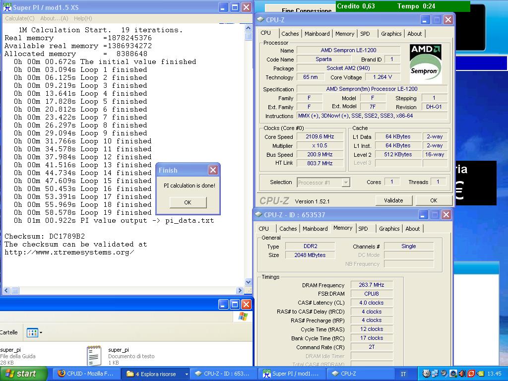Select the super_pi File della Guida item

18,356
